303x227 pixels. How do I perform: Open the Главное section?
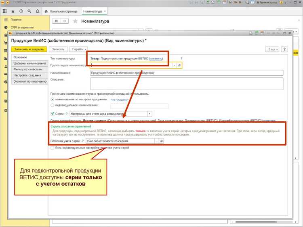pyautogui.click(x=16, y=19)
